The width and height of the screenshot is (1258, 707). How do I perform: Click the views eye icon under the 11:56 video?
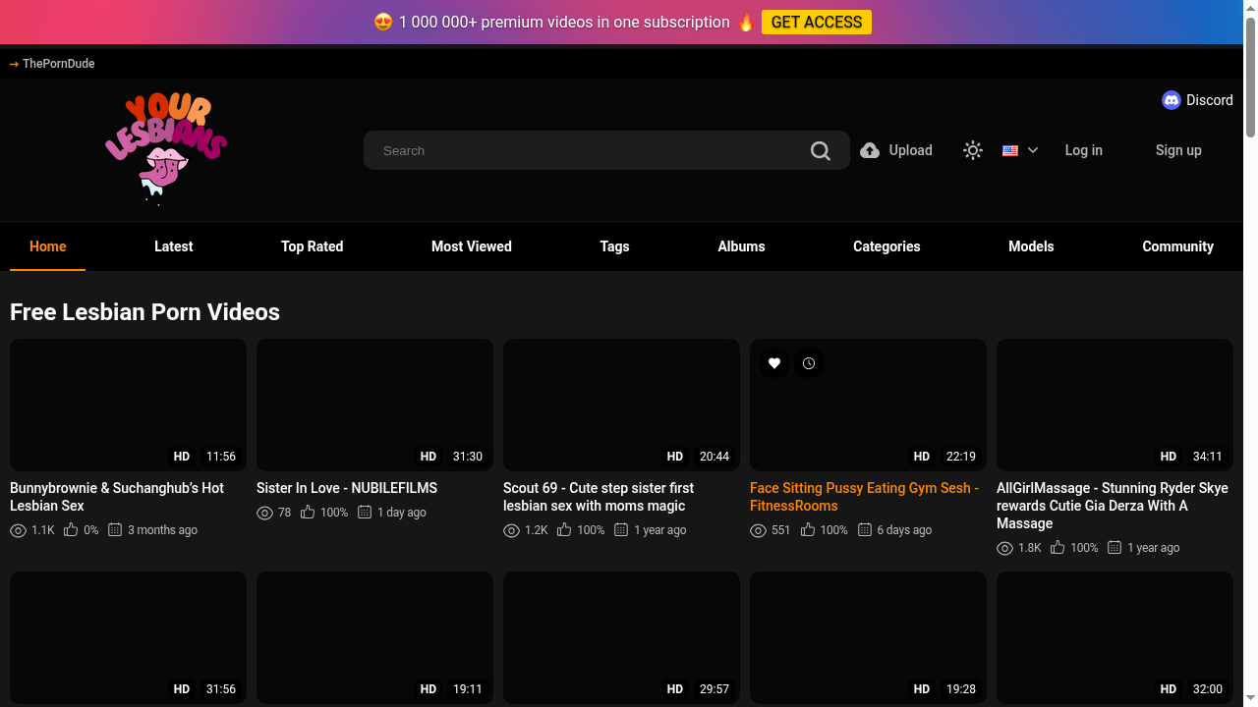(18, 530)
